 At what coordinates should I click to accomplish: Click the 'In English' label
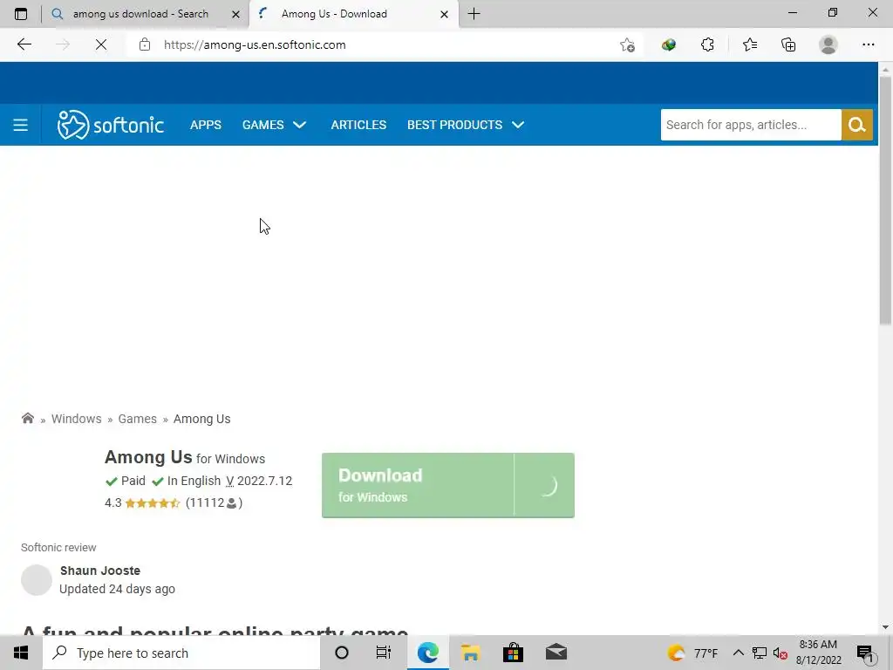coord(187,481)
